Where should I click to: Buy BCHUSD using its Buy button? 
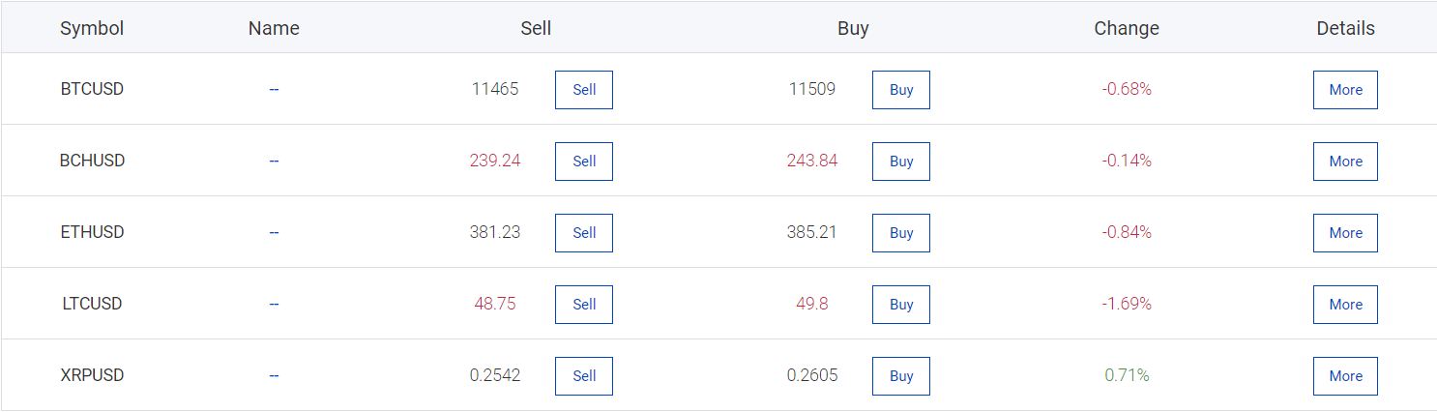point(900,162)
